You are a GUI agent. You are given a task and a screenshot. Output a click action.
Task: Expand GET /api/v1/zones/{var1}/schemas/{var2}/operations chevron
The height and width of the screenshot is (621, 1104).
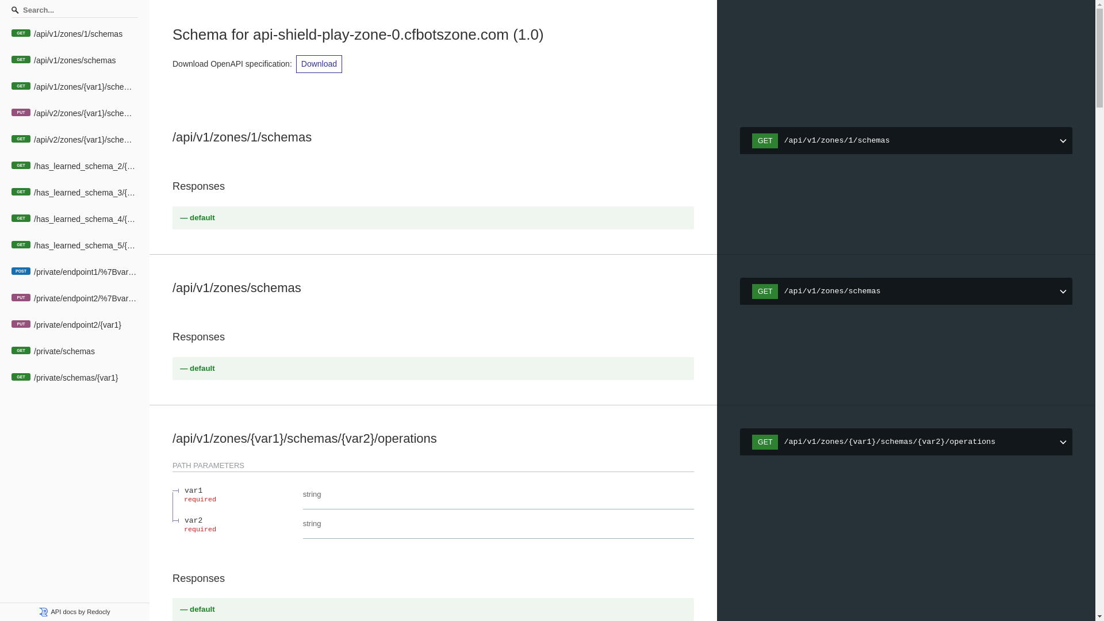pyautogui.click(x=1063, y=442)
